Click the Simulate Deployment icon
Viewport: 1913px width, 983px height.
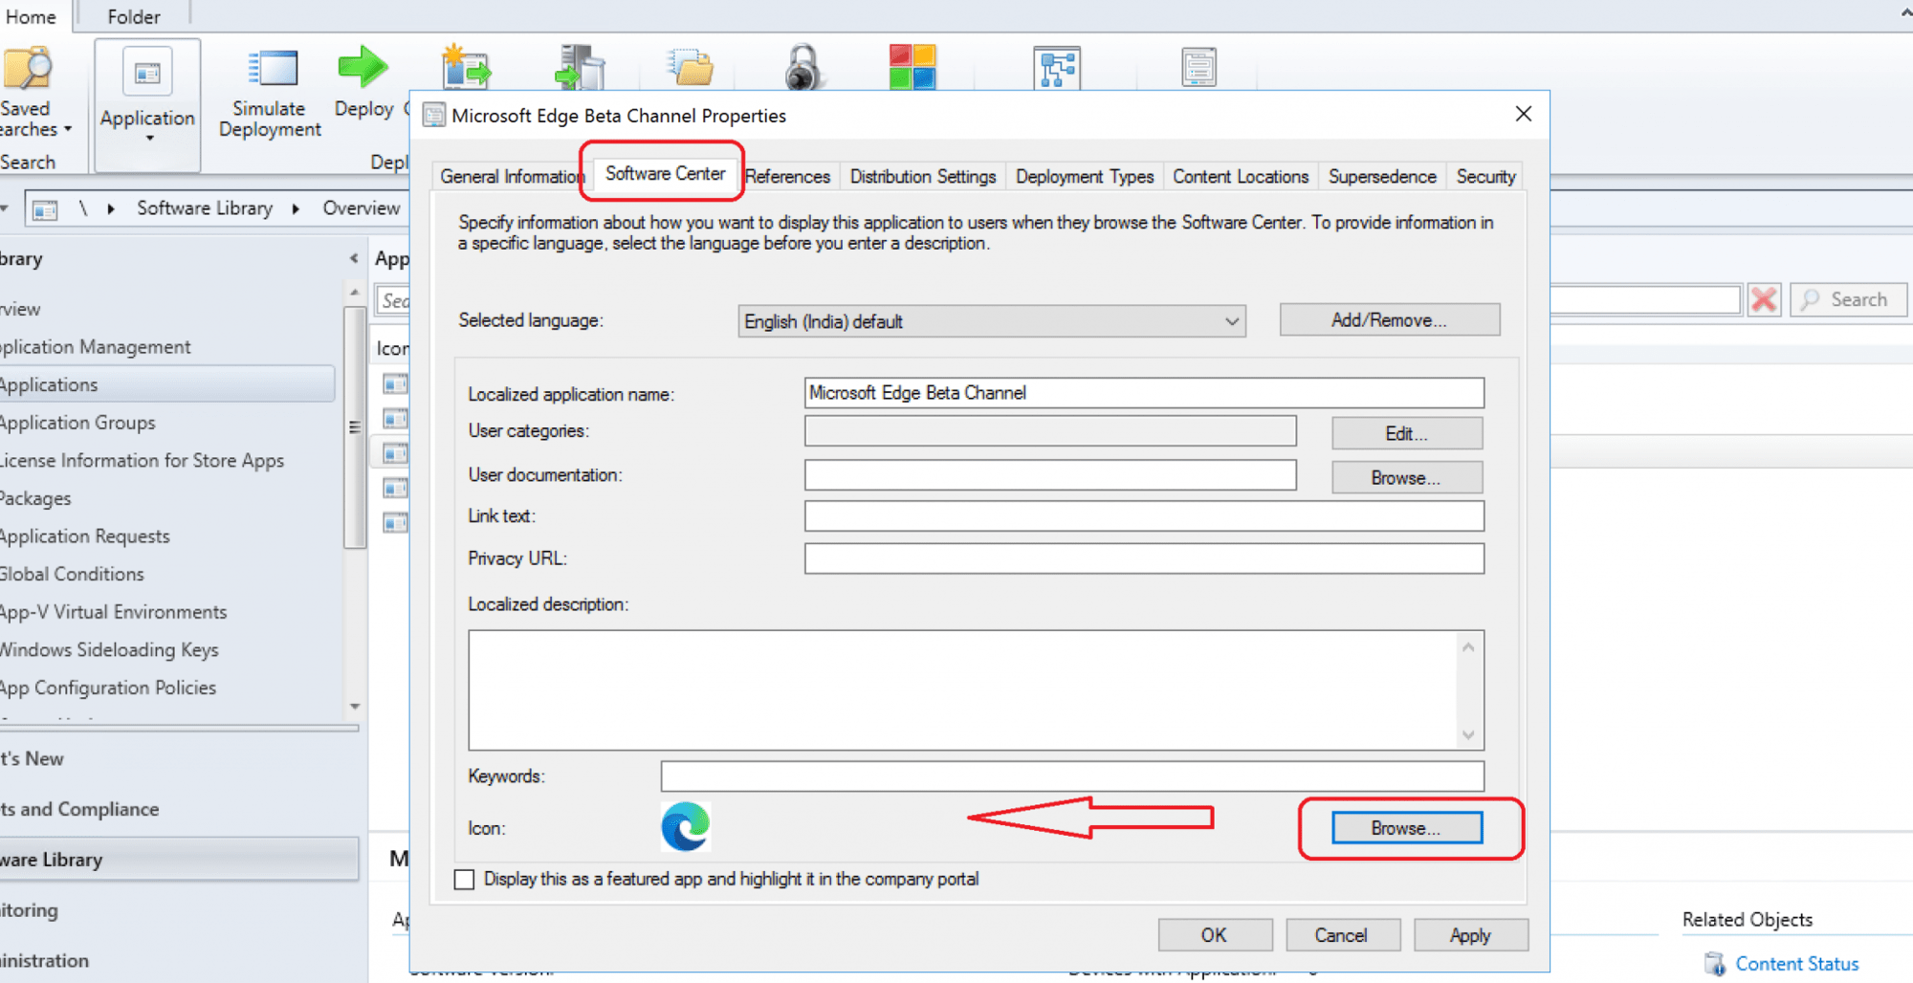(272, 69)
